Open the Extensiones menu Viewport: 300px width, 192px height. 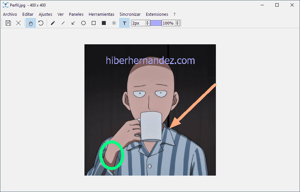click(157, 14)
